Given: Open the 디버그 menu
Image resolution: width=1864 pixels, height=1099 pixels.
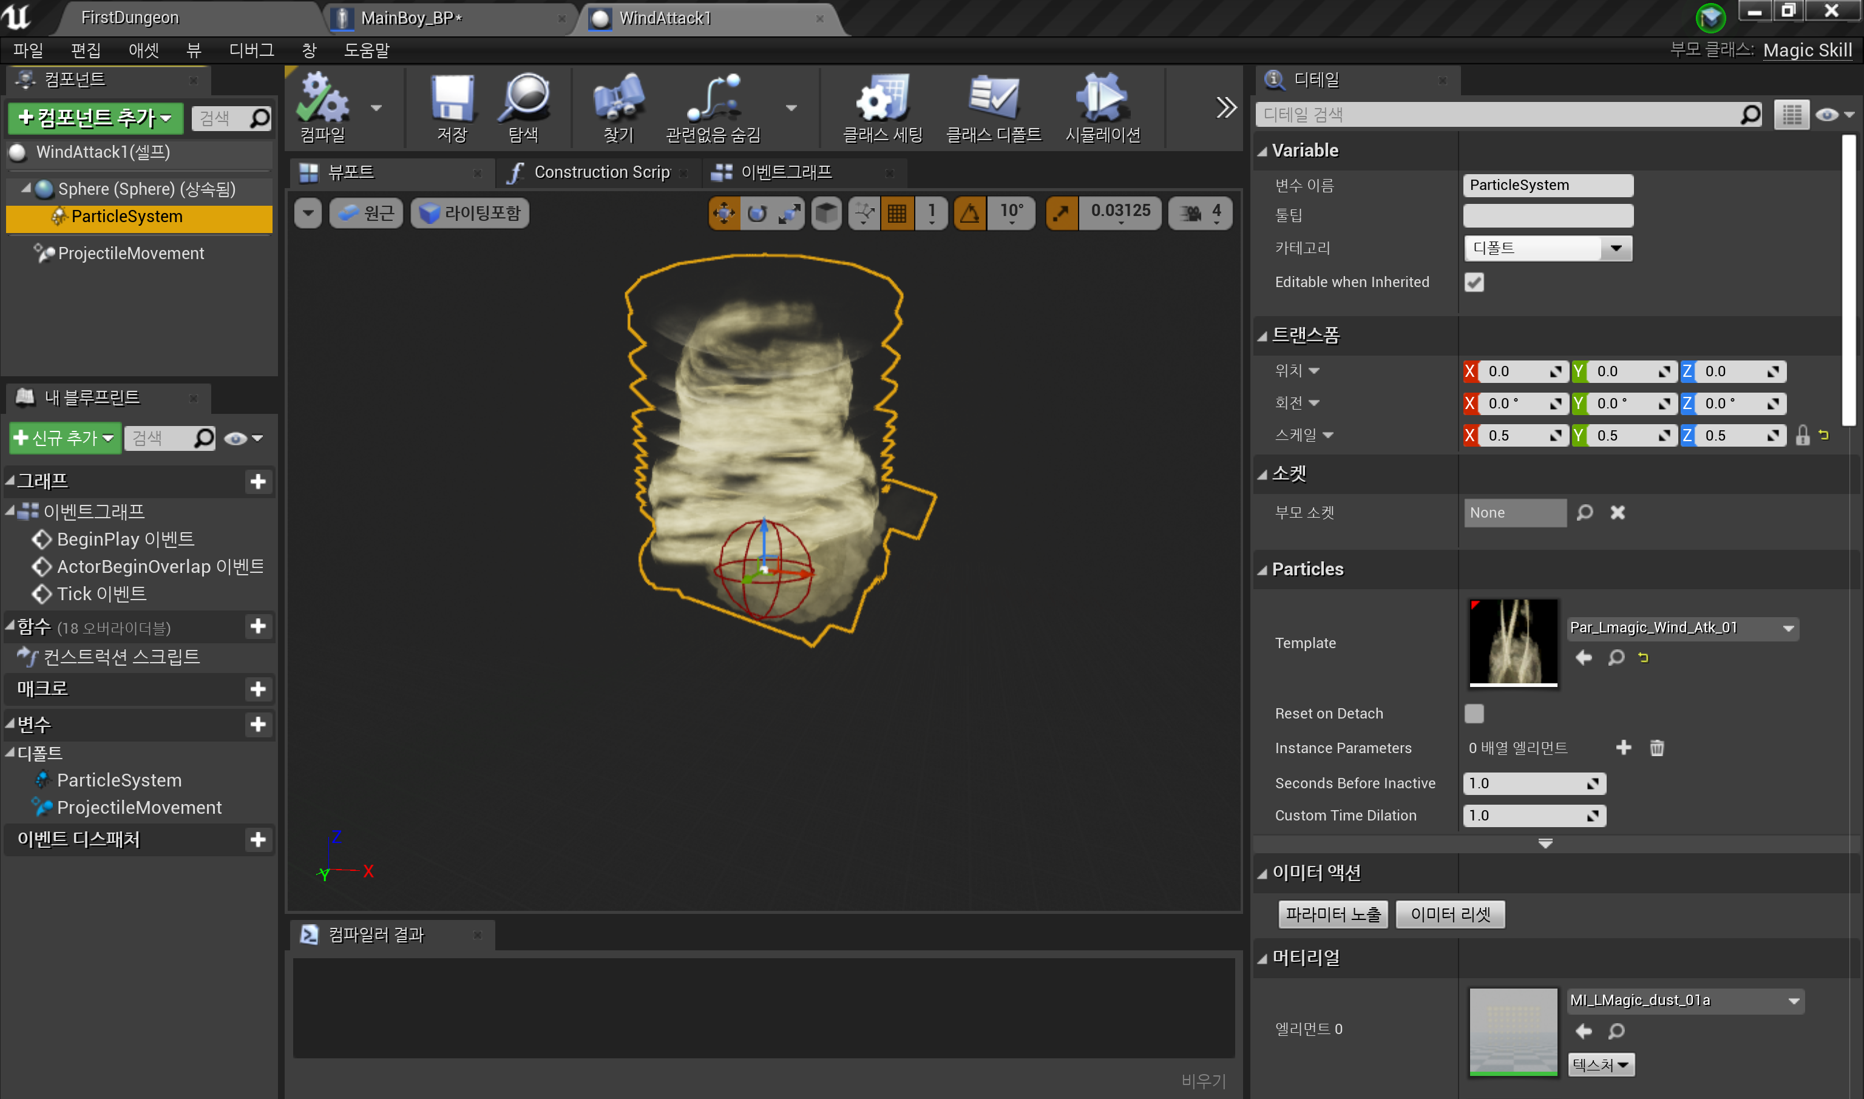Looking at the screenshot, I should tap(251, 50).
